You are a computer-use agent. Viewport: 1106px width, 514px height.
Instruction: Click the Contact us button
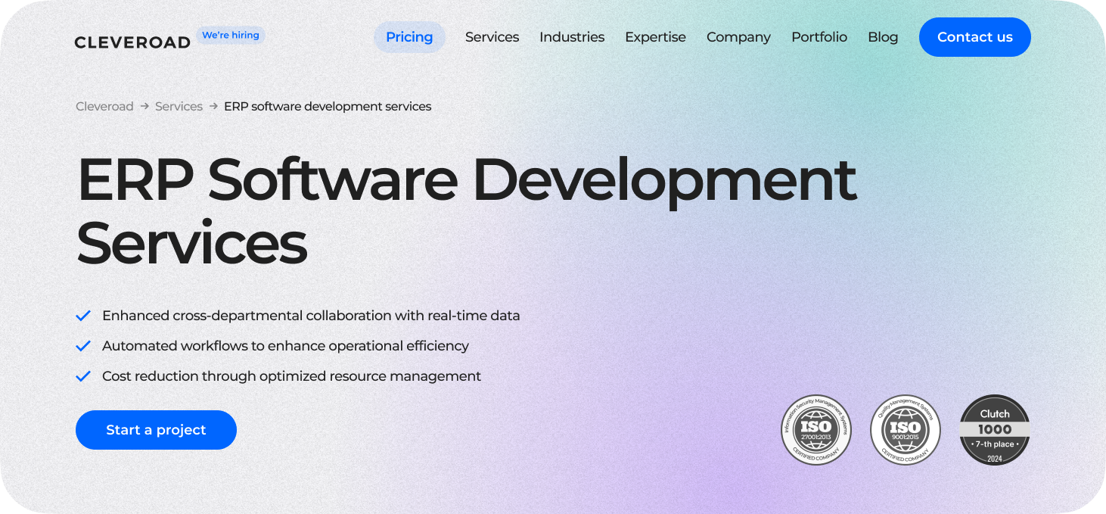click(974, 36)
